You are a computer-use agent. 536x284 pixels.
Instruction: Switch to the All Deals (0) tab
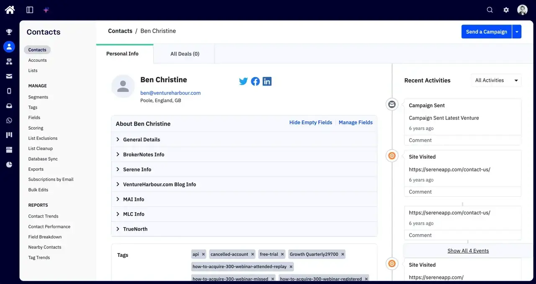point(185,54)
